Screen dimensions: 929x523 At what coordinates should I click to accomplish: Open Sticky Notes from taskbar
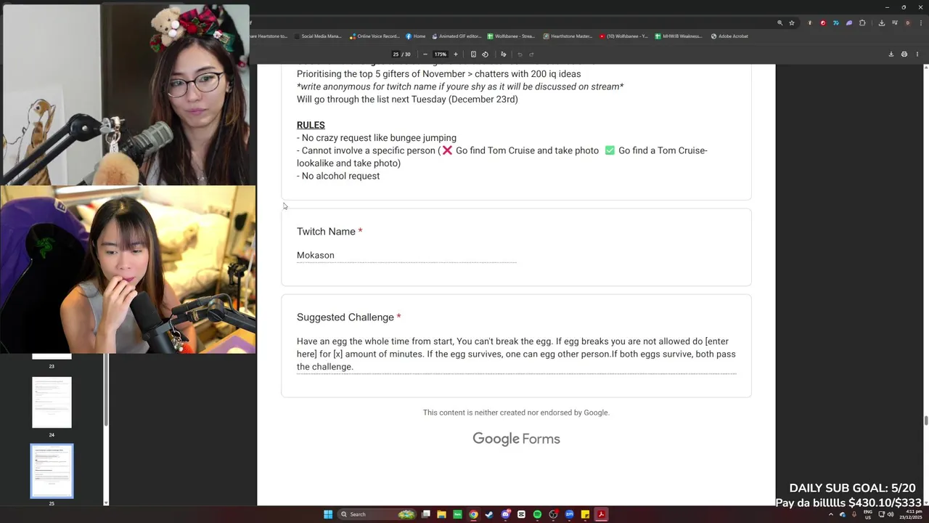pyautogui.click(x=585, y=514)
